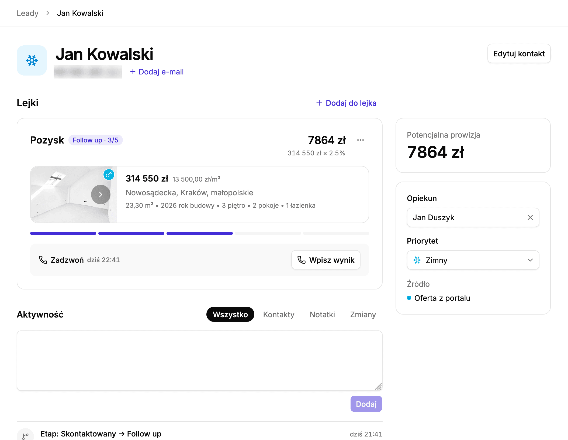Screen dimensions: 568x440
Task: Click inside the activity note text area
Action: coord(200,361)
